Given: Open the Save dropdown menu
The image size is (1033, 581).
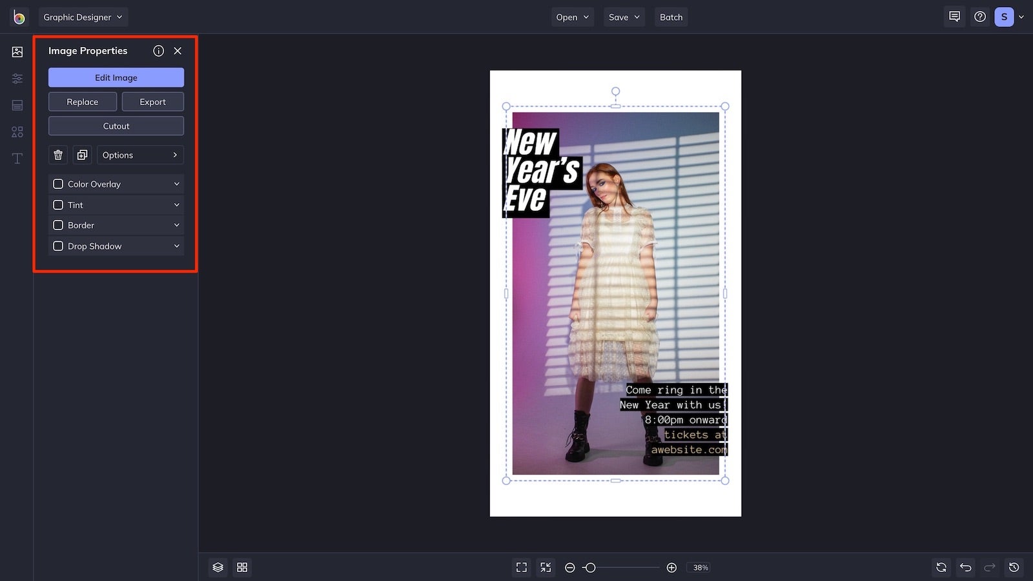Looking at the screenshot, I should [623, 17].
